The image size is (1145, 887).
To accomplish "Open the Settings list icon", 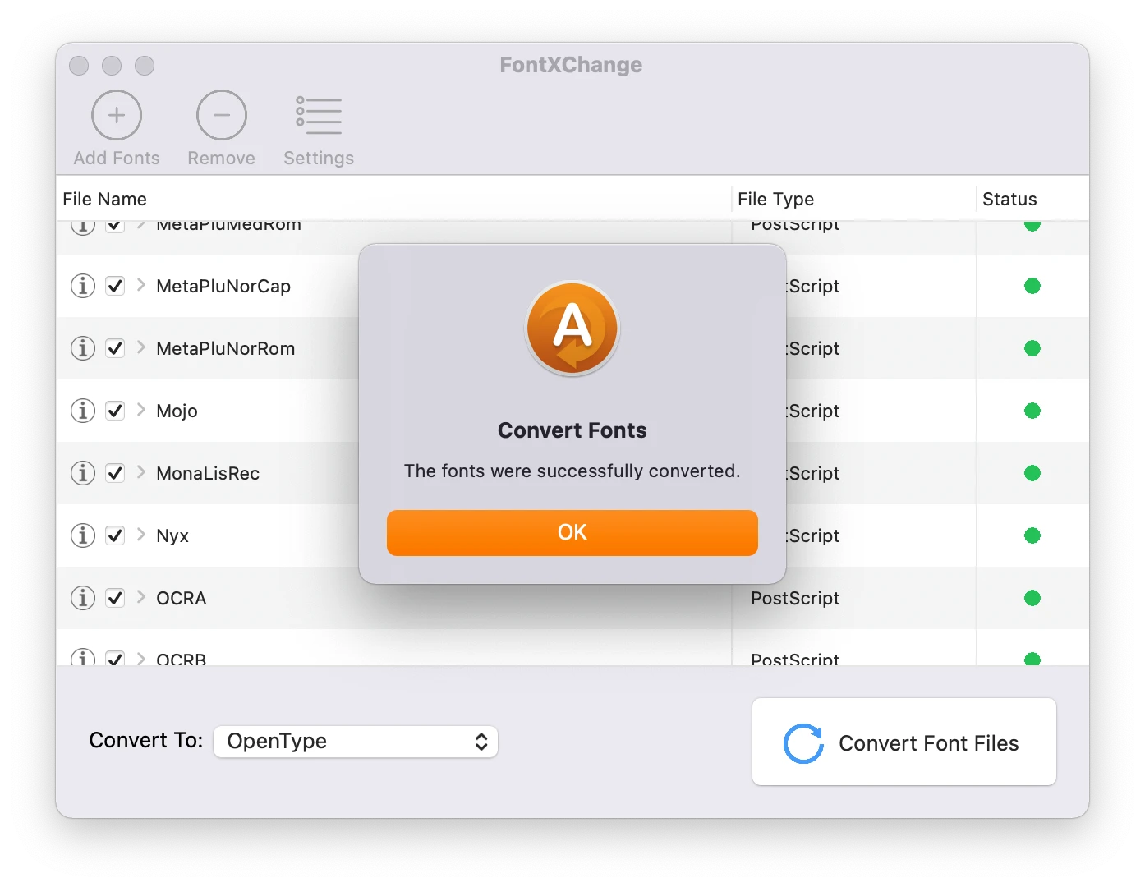I will [x=319, y=115].
